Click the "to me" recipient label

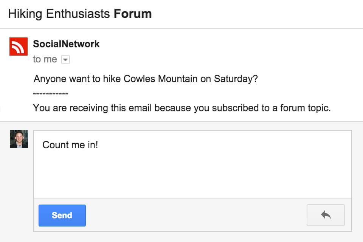pyautogui.click(x=45, y=59)
